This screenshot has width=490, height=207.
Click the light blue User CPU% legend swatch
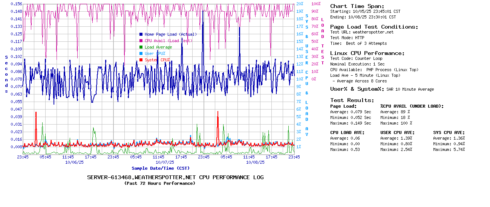[141, 53]
